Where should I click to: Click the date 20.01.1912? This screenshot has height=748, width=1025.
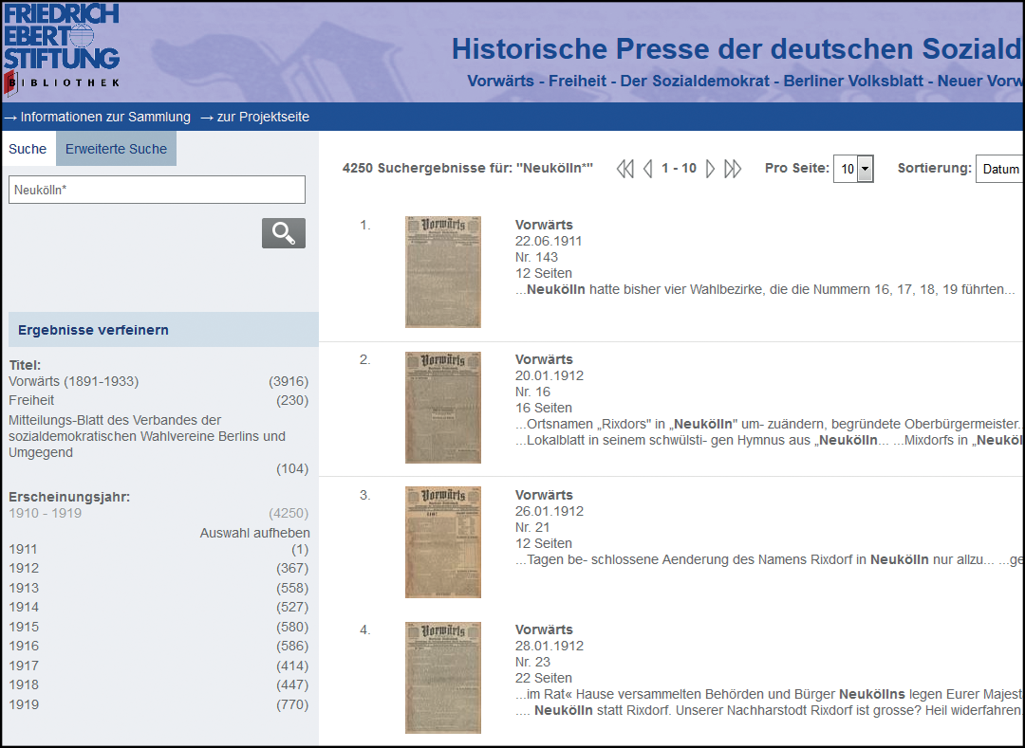(550, 375)
